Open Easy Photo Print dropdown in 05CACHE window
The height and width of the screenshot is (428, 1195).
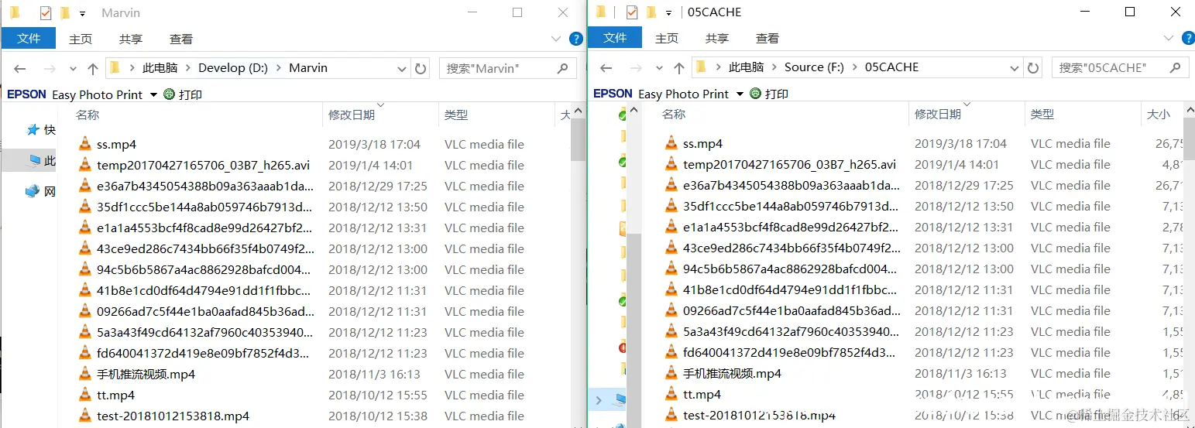(740, 94)
